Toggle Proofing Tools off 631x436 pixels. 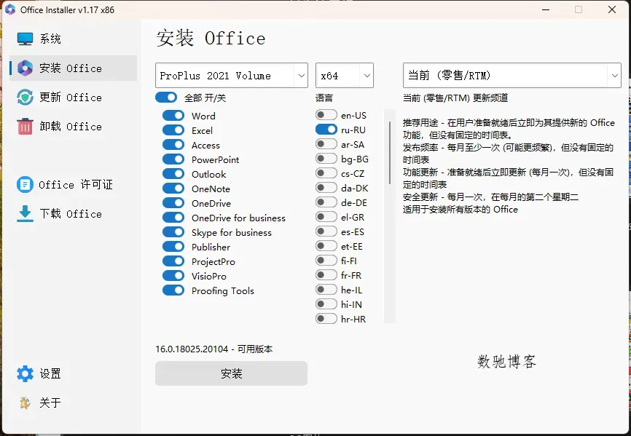(x=173, y=290)
